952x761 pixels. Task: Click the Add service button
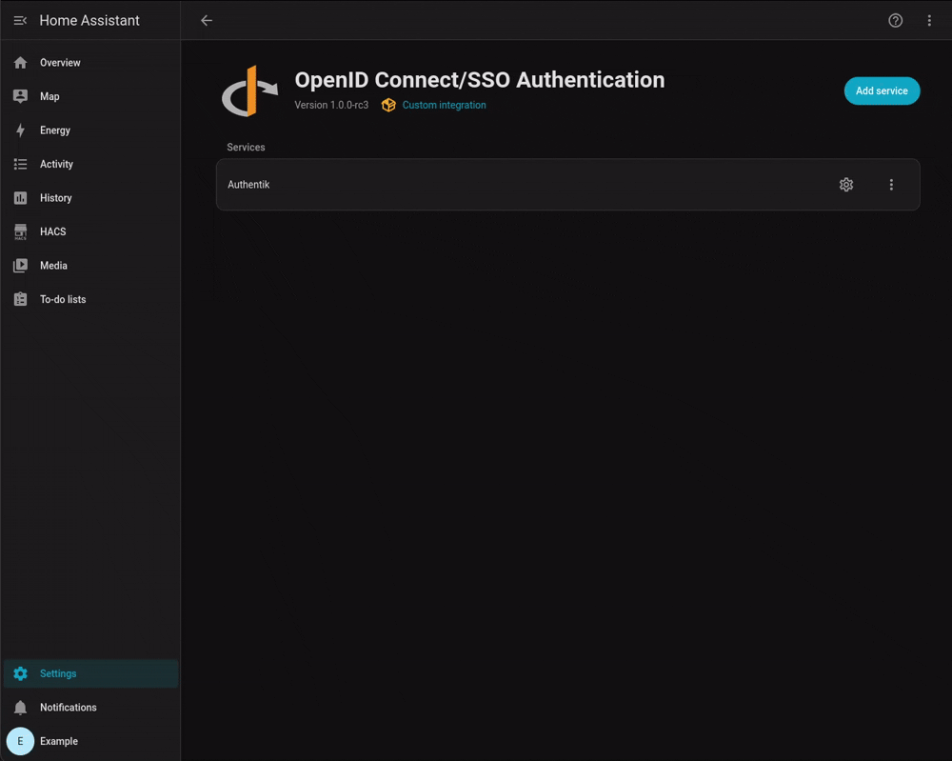(882, 91)
